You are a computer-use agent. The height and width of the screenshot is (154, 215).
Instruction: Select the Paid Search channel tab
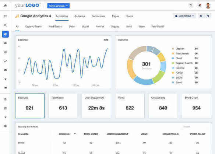(55, 27)
